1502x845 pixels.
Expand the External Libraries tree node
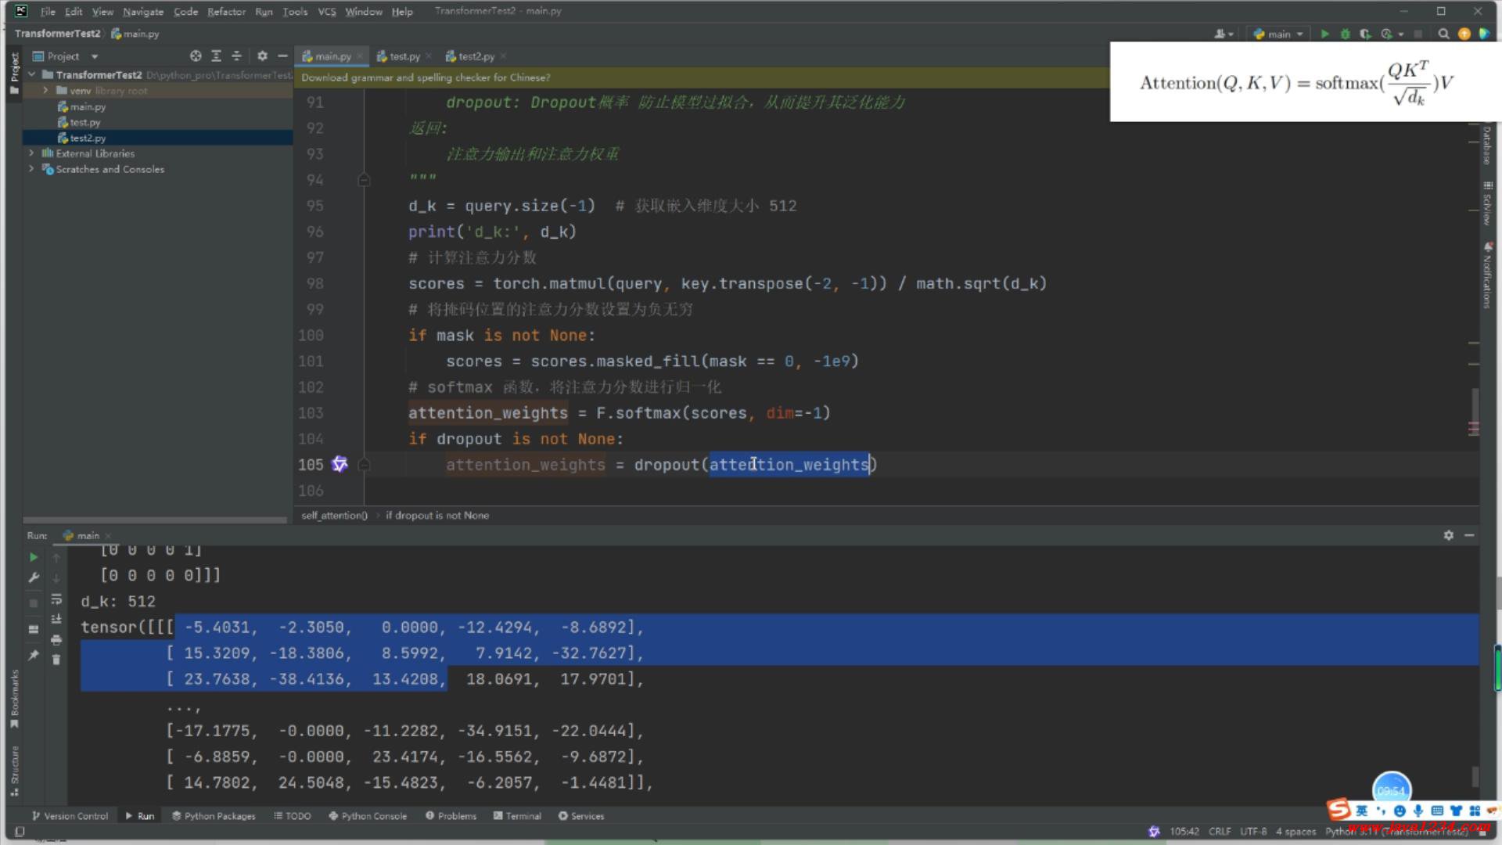pos(31,153)
